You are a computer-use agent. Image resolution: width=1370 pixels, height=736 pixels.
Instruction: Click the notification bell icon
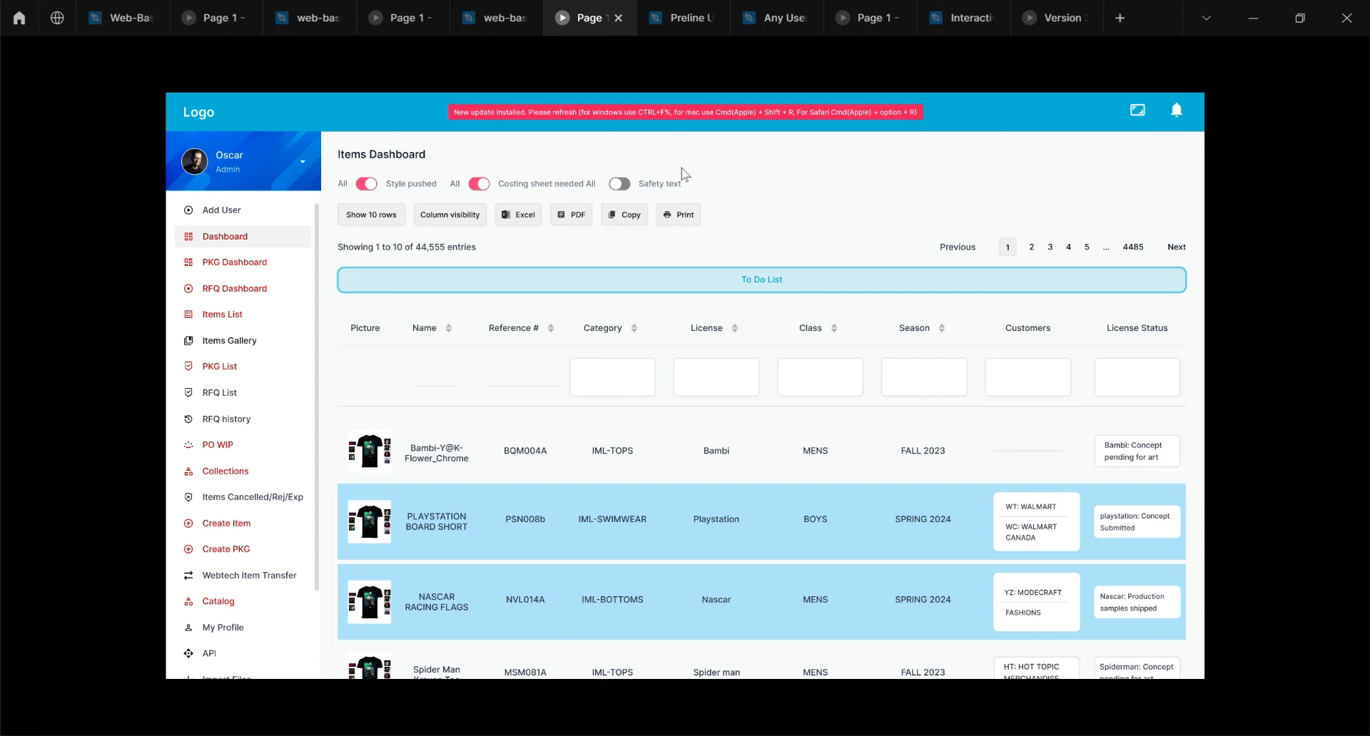(1176, 110)
